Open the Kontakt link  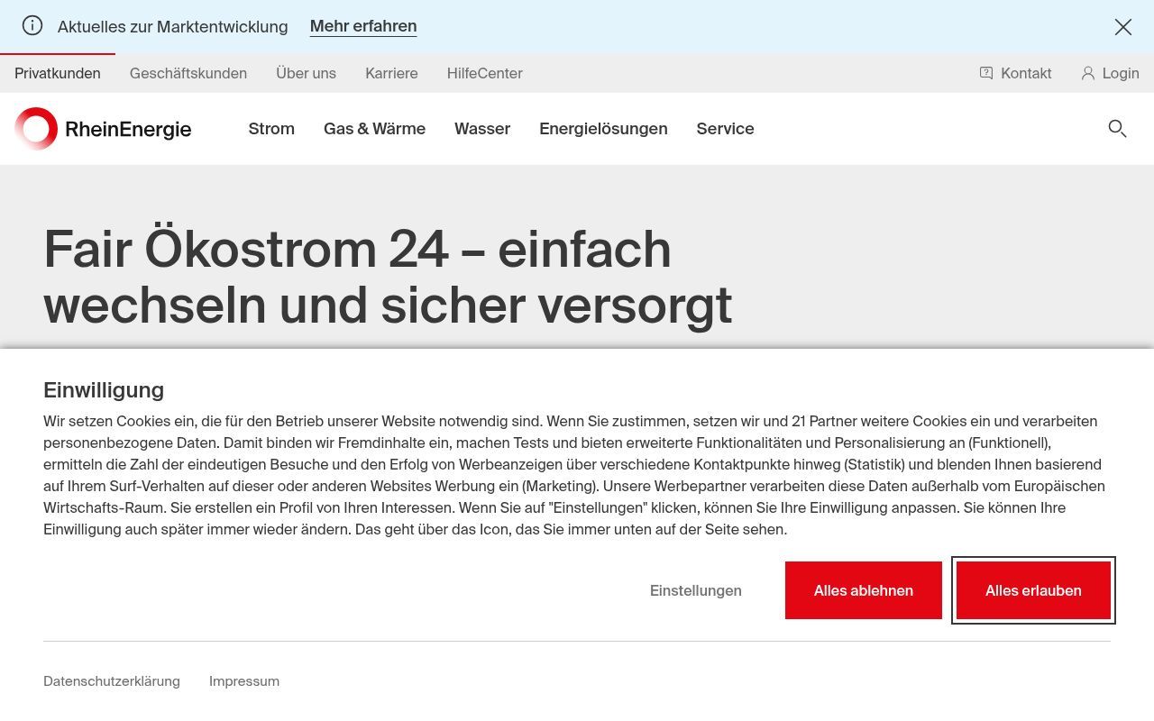(x=1026, y=73)
